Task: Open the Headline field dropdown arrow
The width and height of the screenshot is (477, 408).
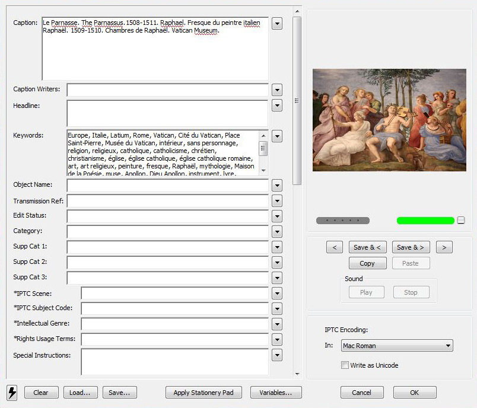Action: (277, 106)
